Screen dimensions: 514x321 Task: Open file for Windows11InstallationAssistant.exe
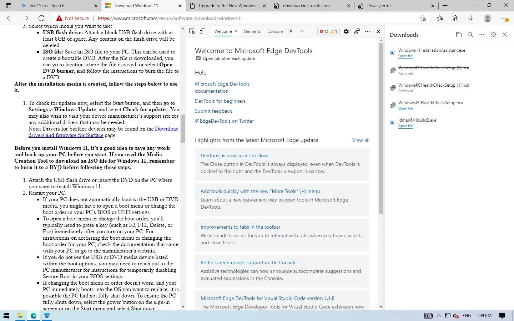[405, 56]
